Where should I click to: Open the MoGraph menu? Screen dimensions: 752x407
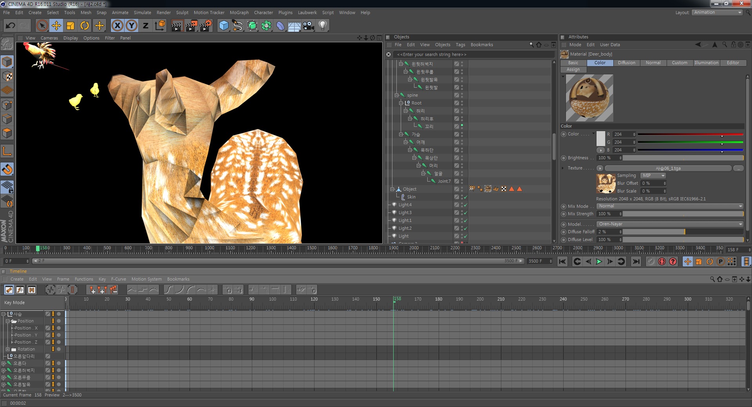click(x=239, y=13)
